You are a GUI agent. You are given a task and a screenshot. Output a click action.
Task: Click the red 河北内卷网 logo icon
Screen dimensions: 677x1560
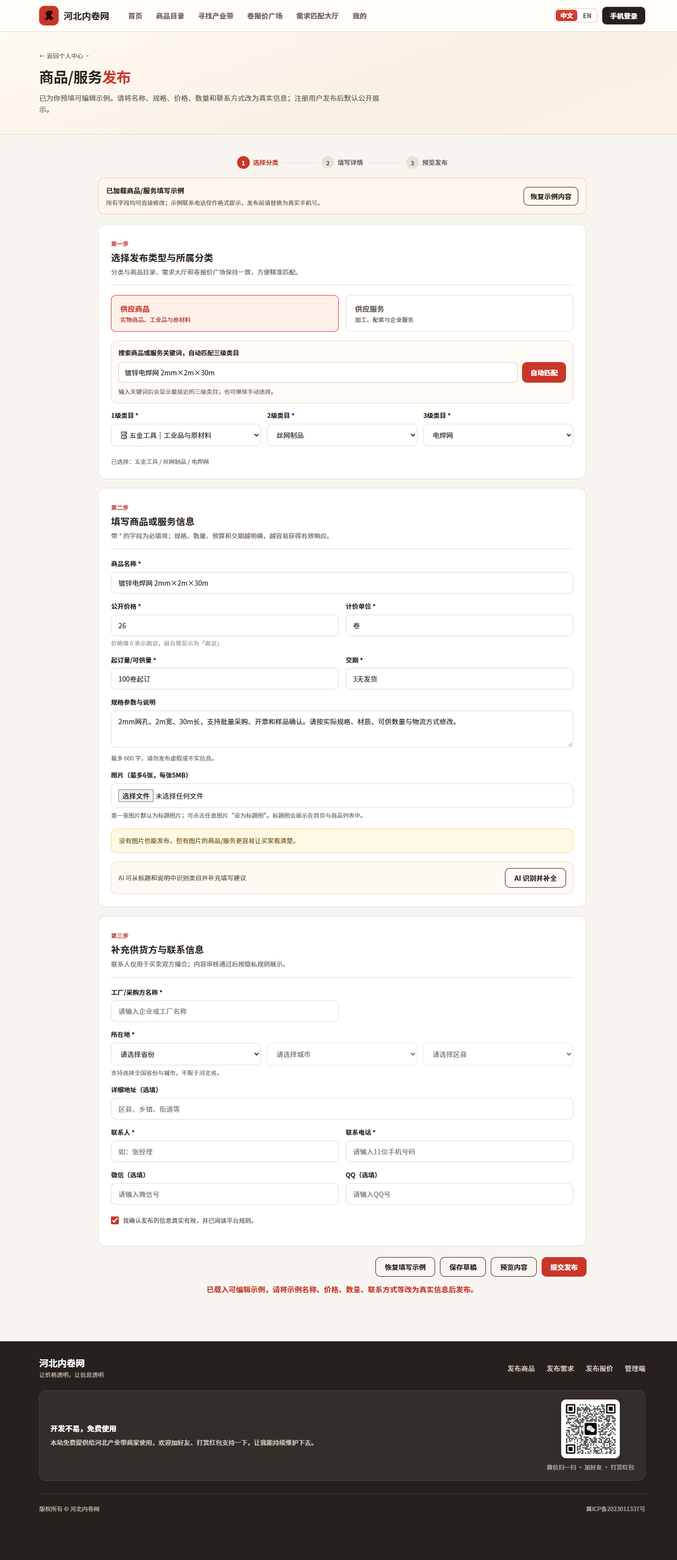[x=49, y=16]
